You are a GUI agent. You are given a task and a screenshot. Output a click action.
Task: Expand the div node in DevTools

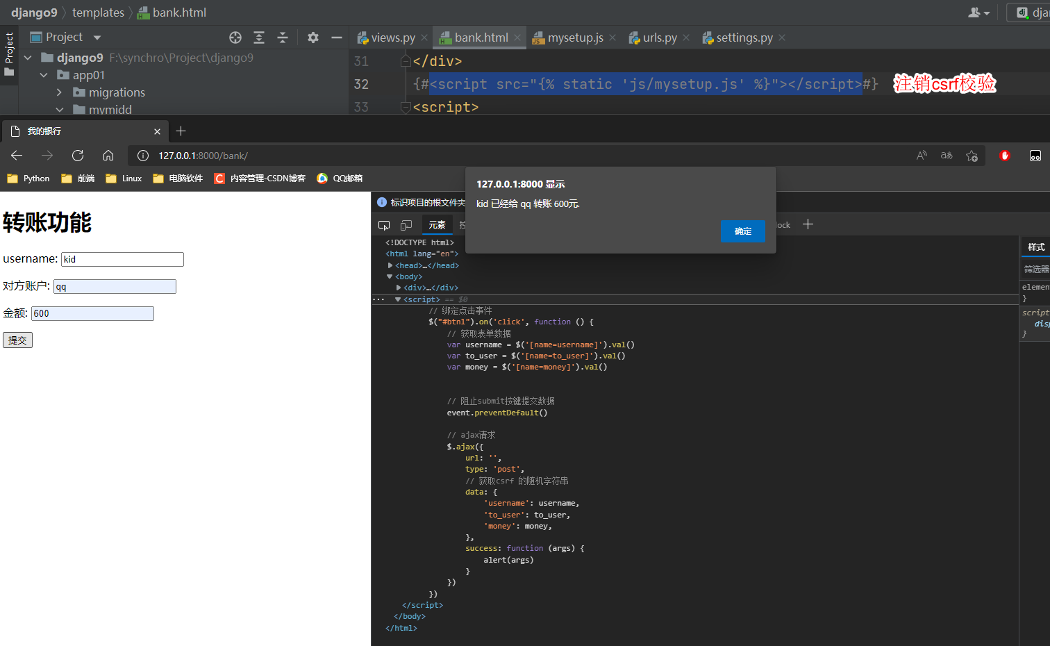(x=399, y=288)
